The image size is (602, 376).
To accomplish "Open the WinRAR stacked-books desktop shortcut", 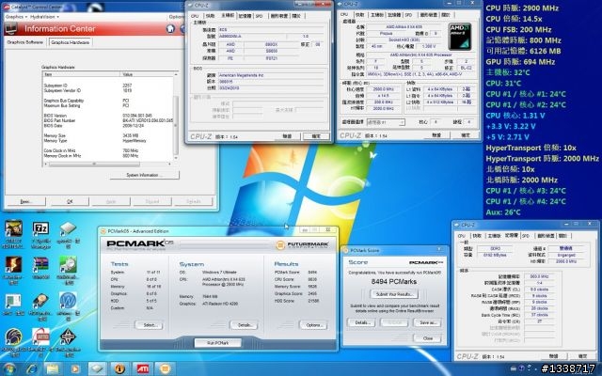I will pyautogui.click(x=40, y=265).
